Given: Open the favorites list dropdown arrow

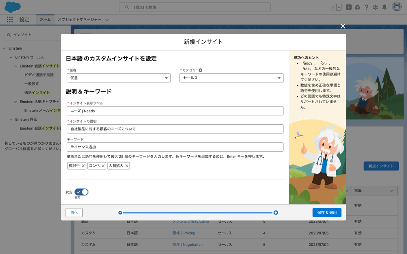Looking at the screenshot, I should (x=339, y=7).
